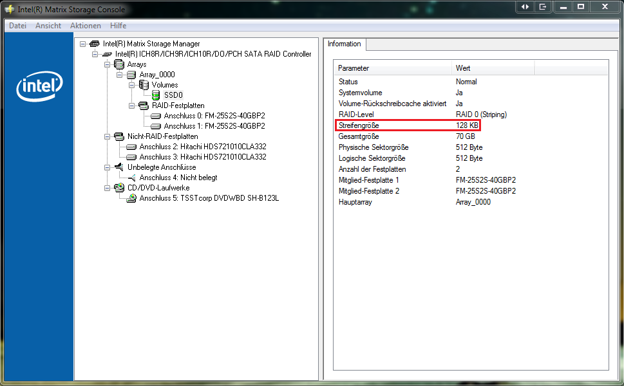Click the green SSD0 volume icon

156,95
